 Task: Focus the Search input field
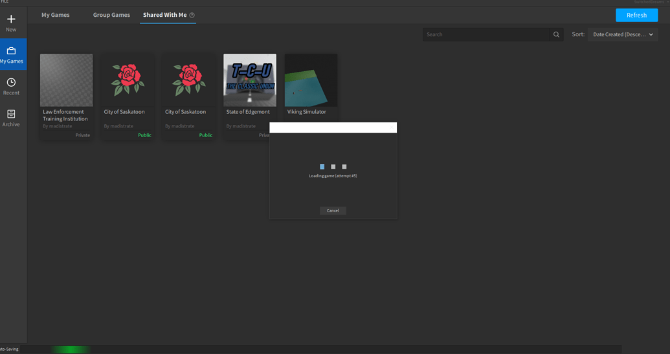tap(486, 34)
